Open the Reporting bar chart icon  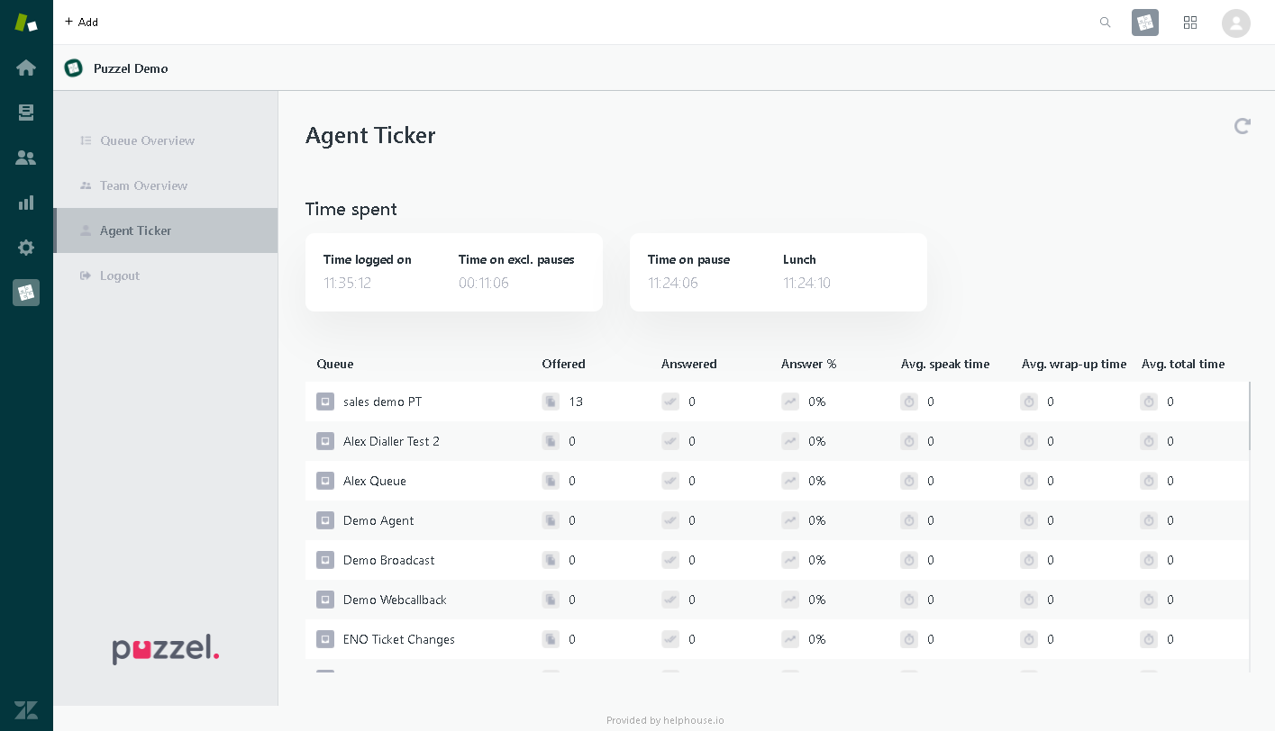(26, 203)
